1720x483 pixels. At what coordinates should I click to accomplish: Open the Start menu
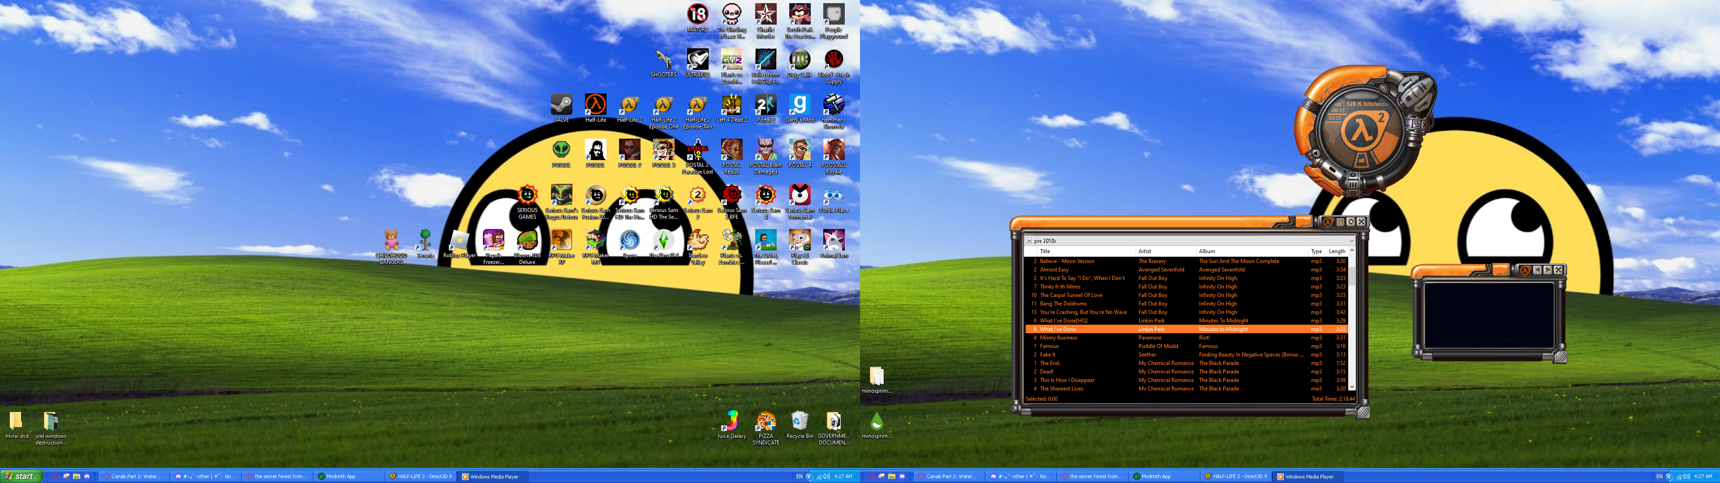pyautogui.click(x=21, y=476)
